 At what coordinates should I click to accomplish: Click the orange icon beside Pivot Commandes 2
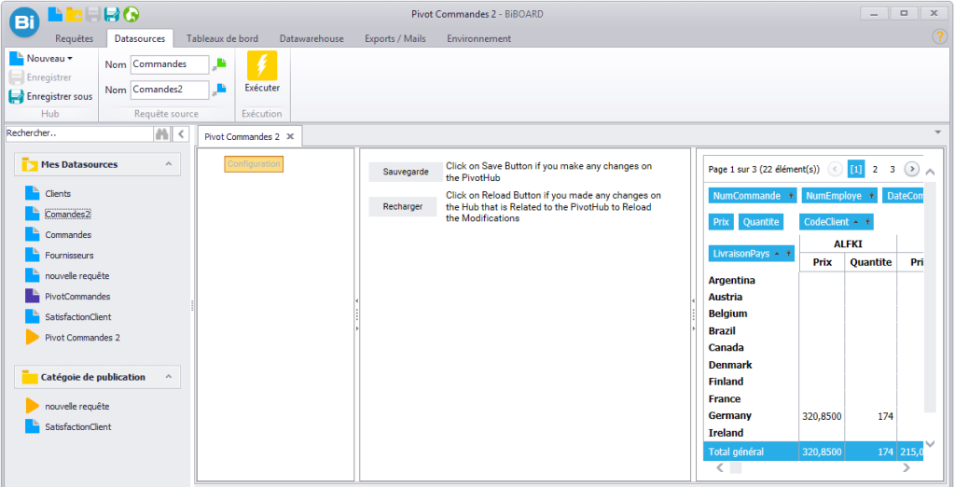[33, 338]
